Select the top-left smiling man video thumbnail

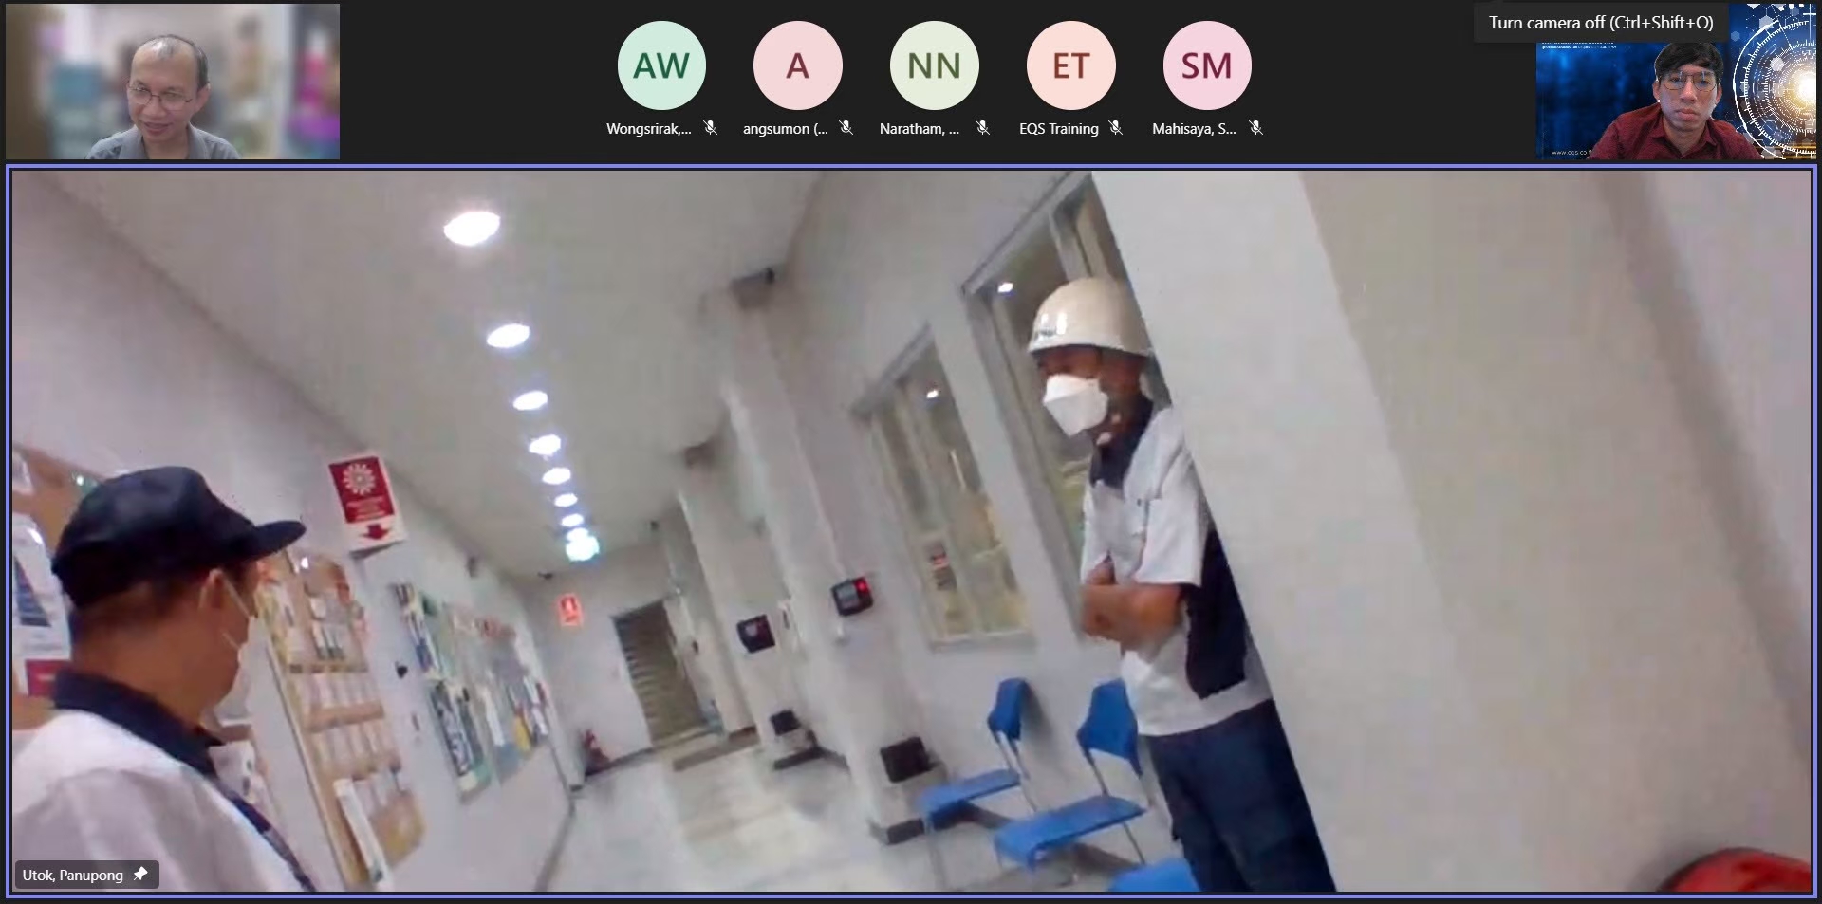tap(173, 82)
